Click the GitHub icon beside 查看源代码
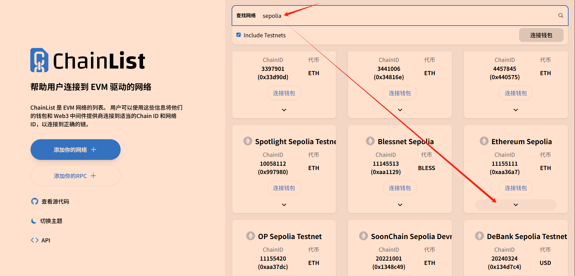 click(35, 201)
